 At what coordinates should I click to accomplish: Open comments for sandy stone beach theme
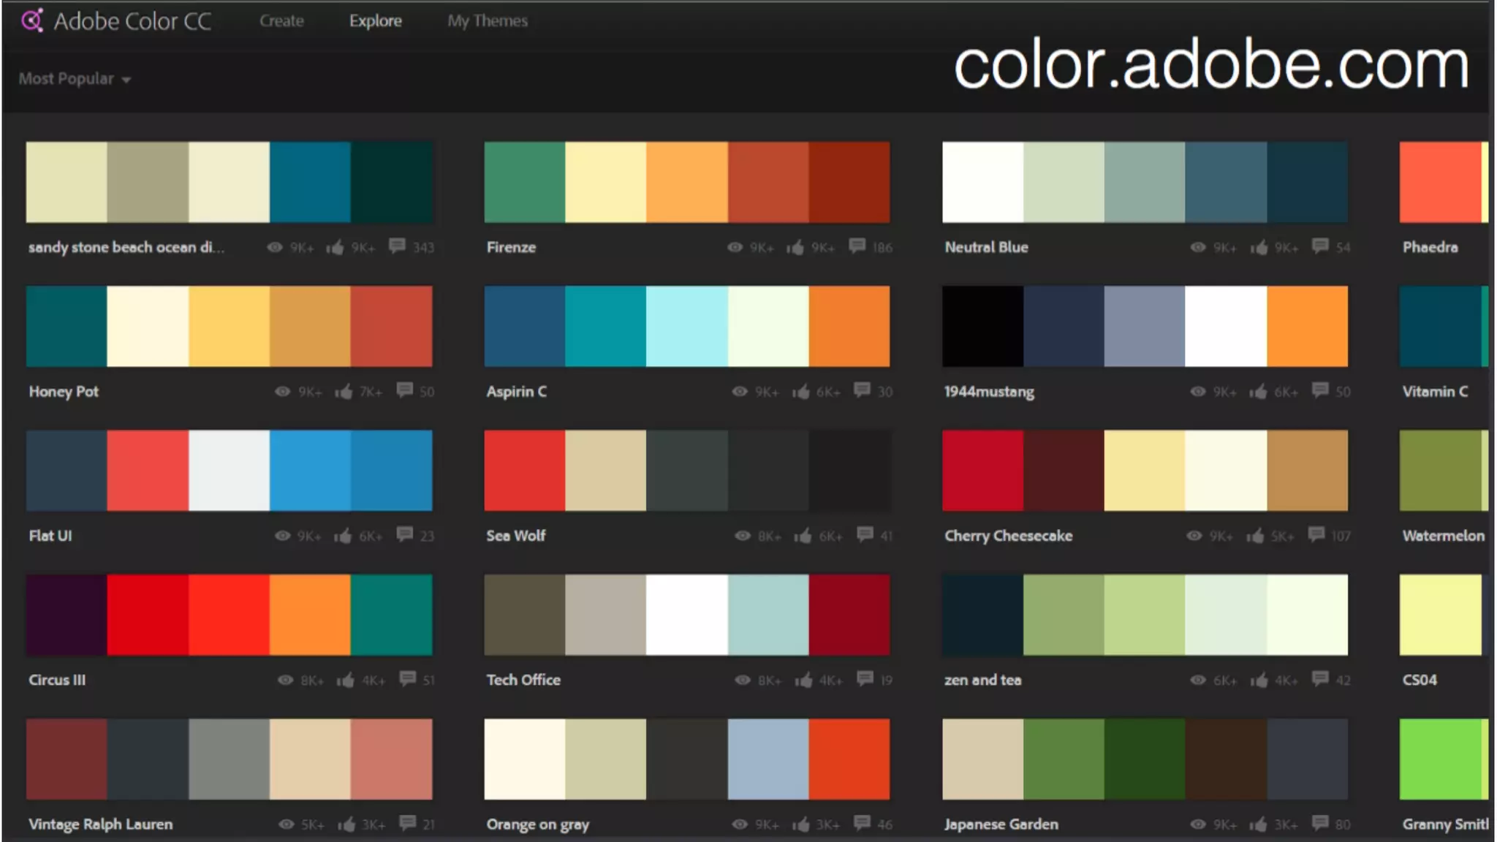point(397,246)
